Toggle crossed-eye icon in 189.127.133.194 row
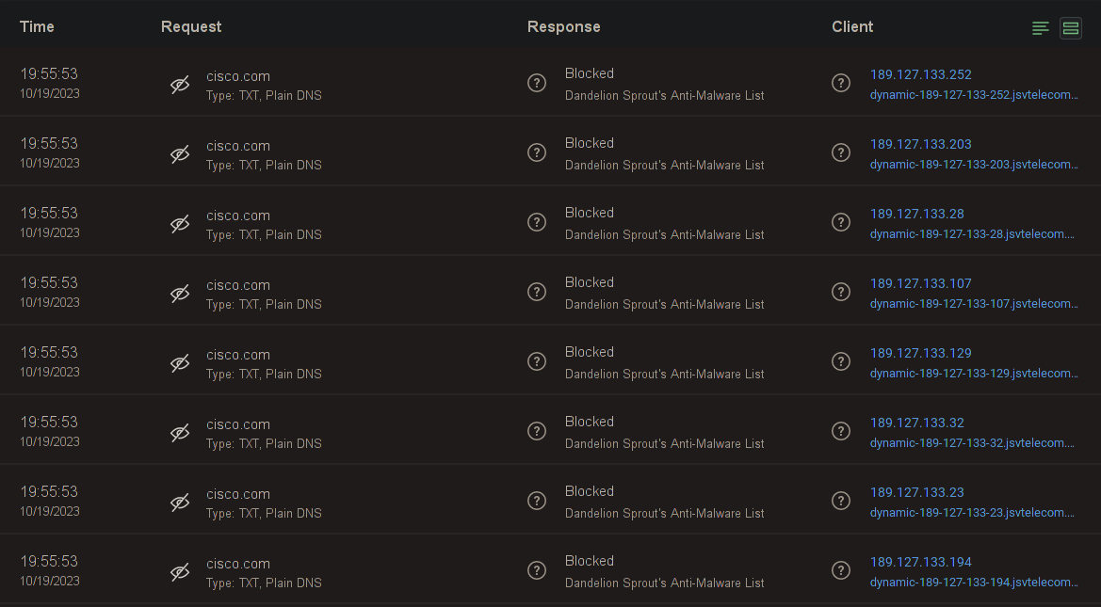 click(180, 572)
